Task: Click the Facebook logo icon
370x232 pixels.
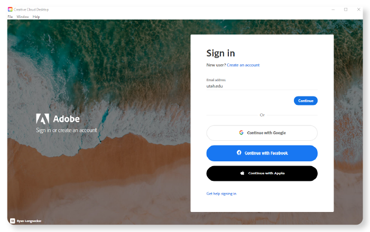Action: (239, 153)
